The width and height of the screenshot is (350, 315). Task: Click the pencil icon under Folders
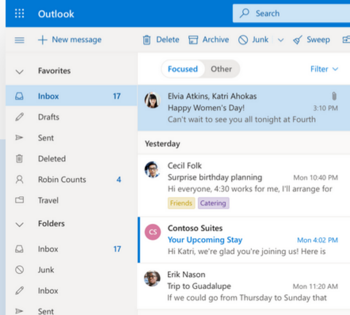point(19,291)
